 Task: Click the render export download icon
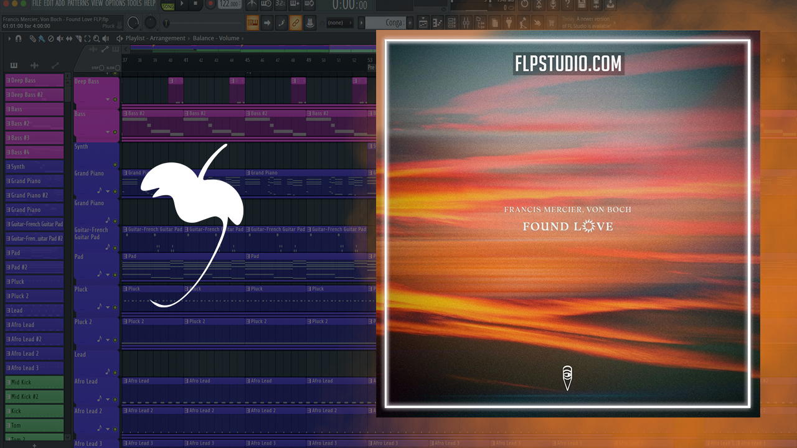point(610,4)
